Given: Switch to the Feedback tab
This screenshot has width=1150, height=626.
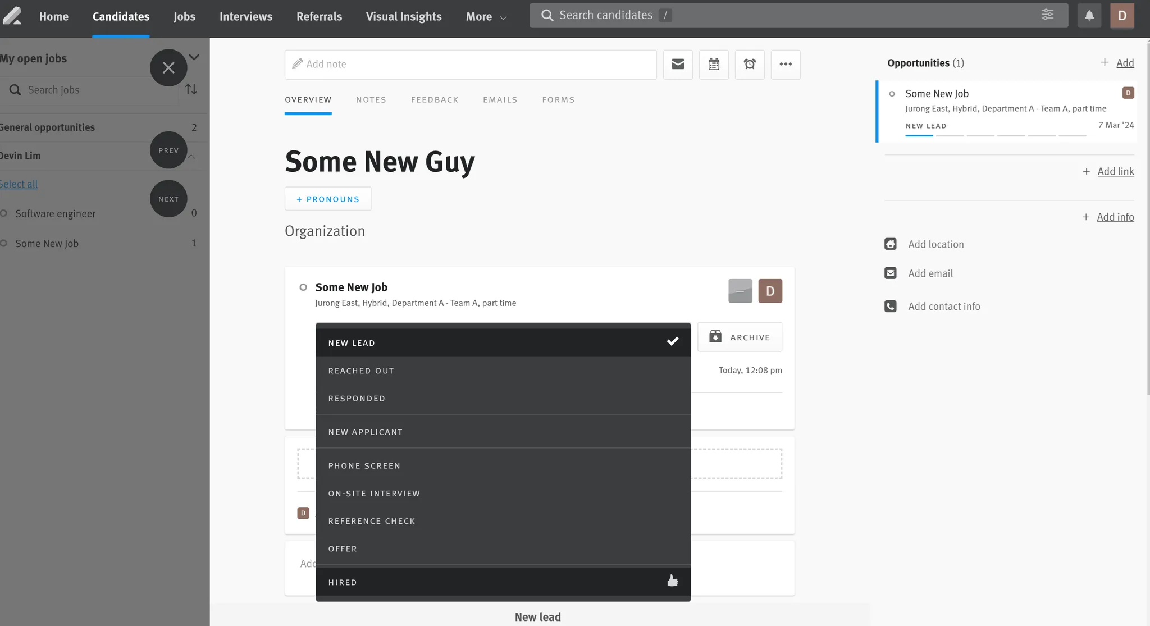Looking at the screenshot, I should [x=435, y=100].
